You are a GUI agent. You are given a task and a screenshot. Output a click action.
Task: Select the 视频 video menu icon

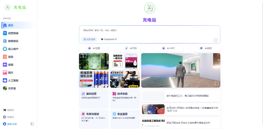coord(5,65)
